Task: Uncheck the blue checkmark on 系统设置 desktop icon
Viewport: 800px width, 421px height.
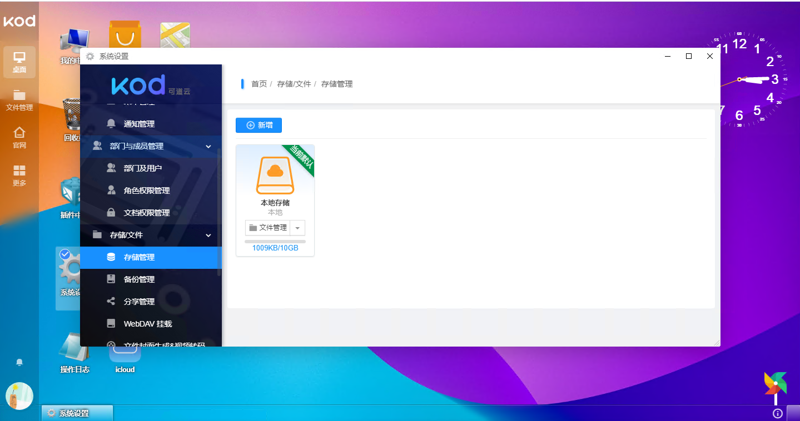Action: coord(65,254)
